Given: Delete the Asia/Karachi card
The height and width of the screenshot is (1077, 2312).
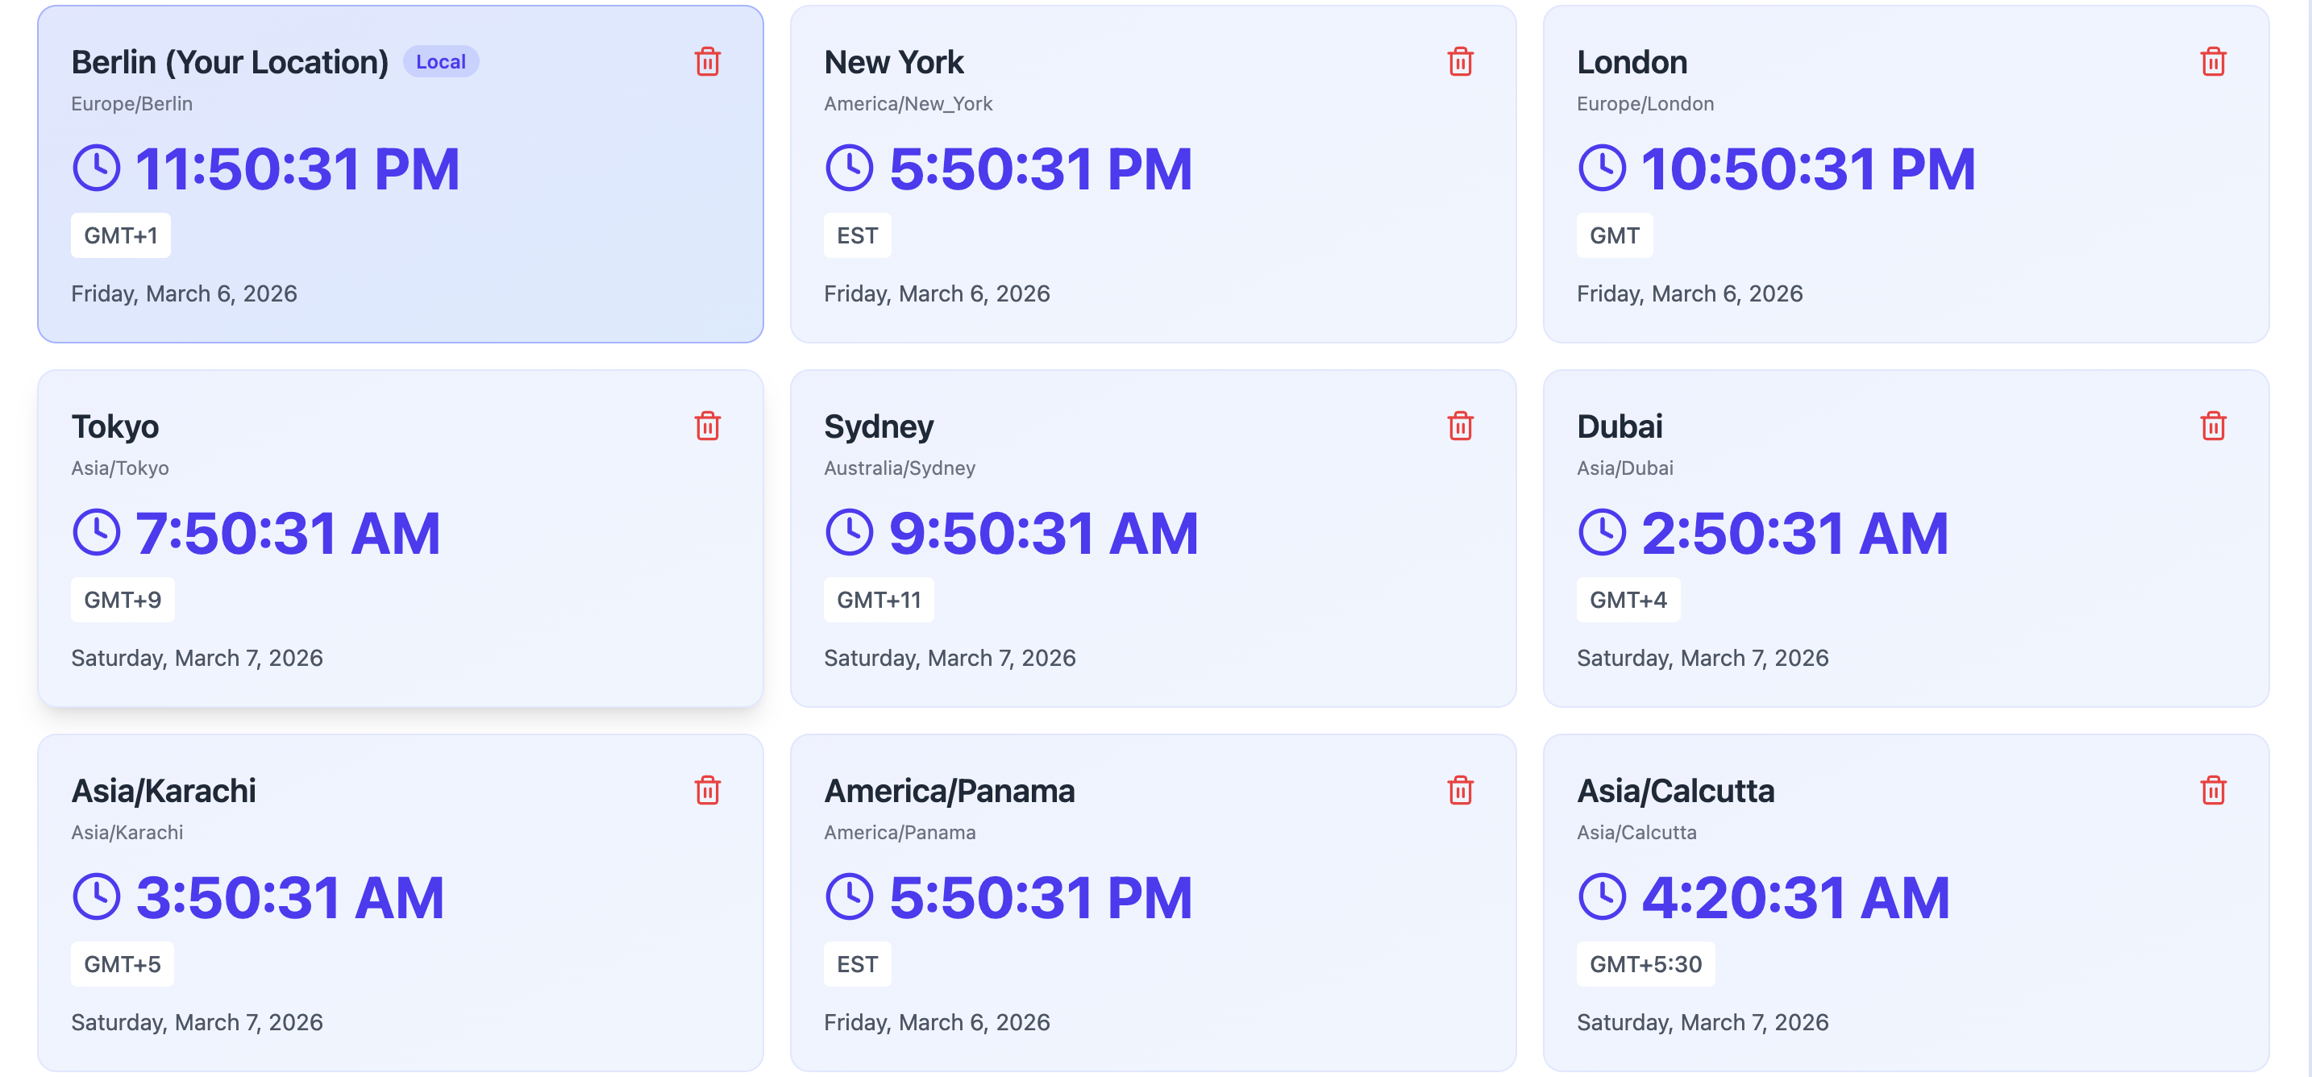Looking at the screenshot, I should tap(708, 791).
